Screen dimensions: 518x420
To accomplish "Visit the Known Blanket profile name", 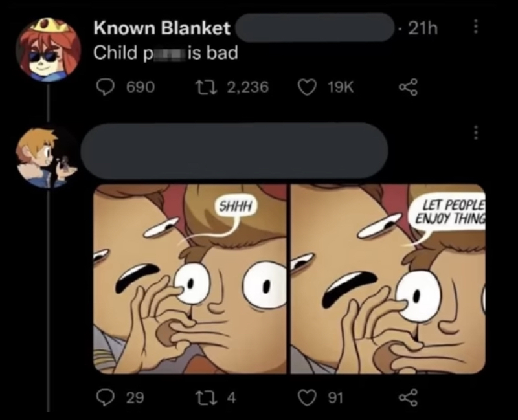I will click(x=161, y=28).
